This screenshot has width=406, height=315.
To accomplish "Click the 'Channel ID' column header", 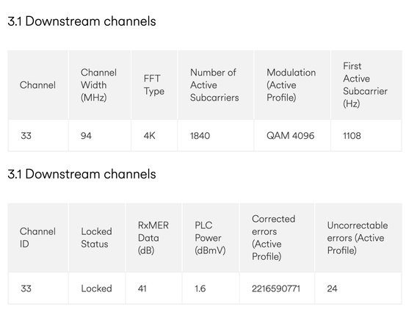I will point(37,238).
